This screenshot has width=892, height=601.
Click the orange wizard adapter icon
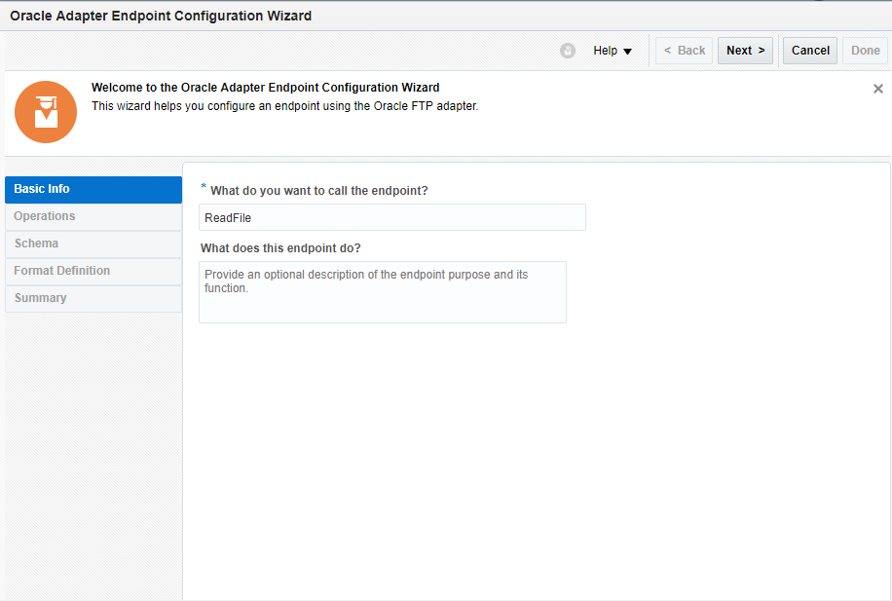(46, 112)
